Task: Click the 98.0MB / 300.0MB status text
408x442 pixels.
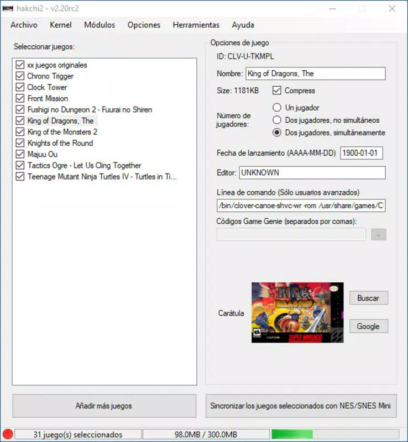Action: point(206,434)
